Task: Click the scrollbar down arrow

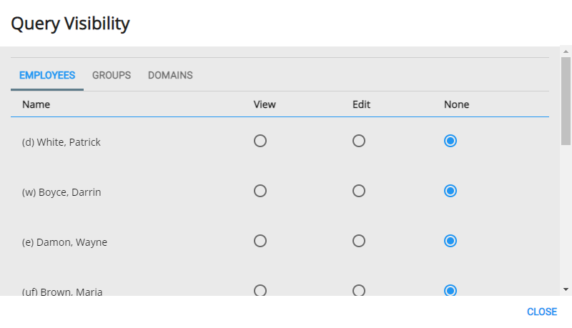Action: [566, 289]
